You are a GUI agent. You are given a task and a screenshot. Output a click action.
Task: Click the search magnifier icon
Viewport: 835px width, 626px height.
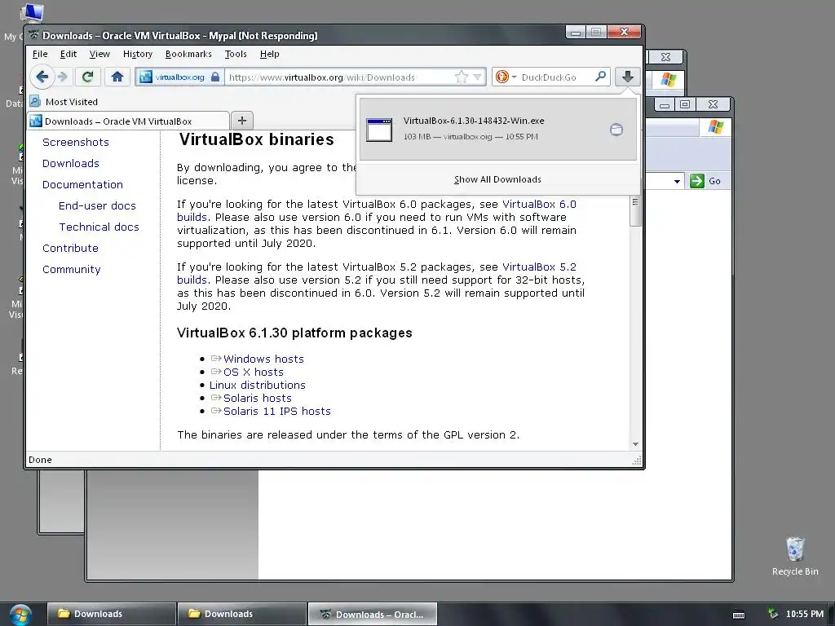[600, 77]
